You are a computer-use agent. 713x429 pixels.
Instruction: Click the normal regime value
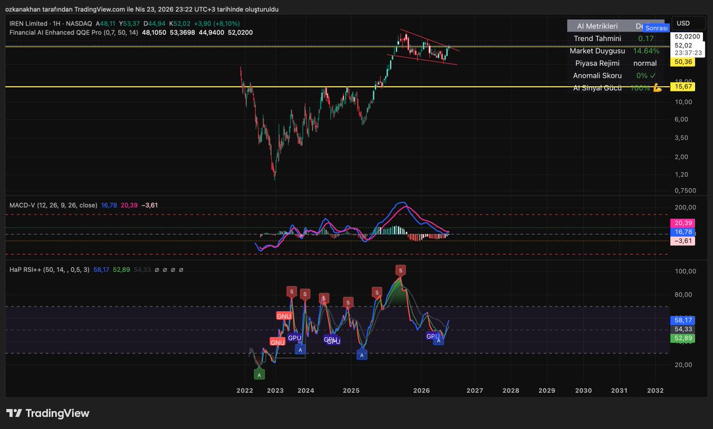tap(645, 63)
